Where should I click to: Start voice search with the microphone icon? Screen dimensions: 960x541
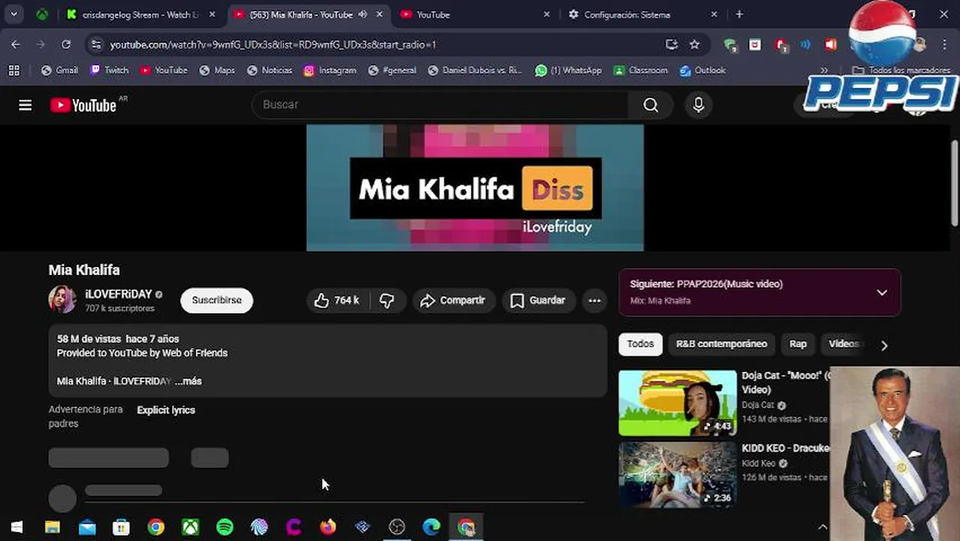click(698, 105)
